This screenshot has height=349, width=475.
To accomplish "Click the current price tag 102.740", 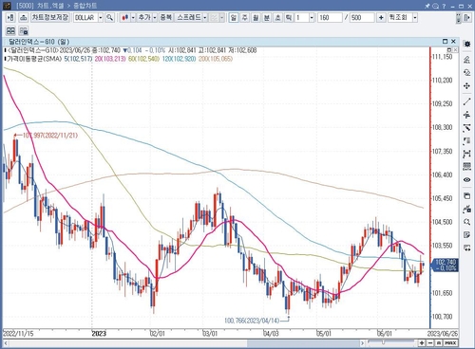I will 446,265.
